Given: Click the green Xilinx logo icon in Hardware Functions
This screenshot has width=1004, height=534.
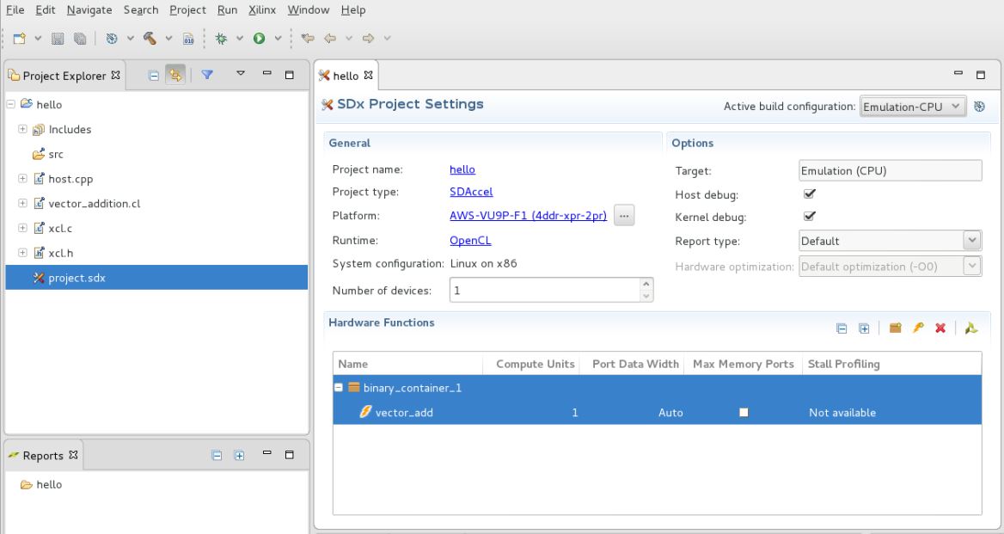Looking at the screenshot, I should click(x=971, y=328).
